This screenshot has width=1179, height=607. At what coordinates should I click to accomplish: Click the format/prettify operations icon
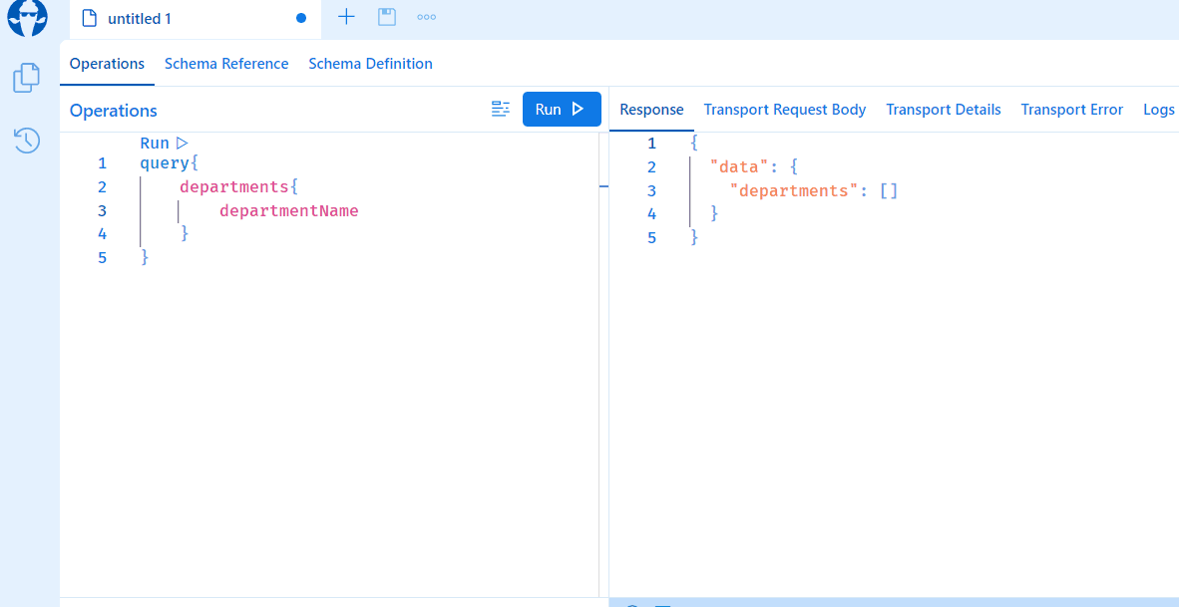tap(501, 110)
